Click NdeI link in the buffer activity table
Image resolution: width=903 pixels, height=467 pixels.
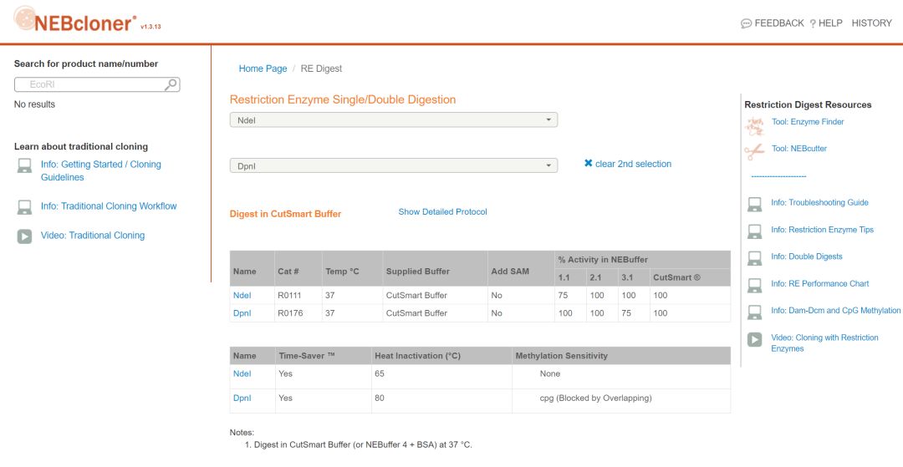242,296
